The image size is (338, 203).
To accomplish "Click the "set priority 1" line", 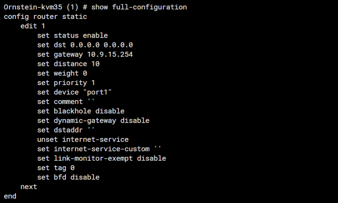I will pos(66,82).
